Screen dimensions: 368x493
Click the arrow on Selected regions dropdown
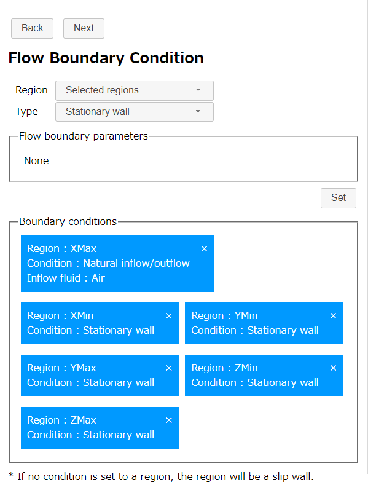pos(198,90)
